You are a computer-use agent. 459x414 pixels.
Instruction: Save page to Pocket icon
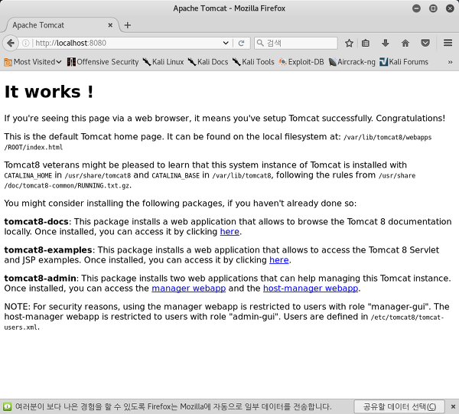pyautogui.click(x=425, y=44)
